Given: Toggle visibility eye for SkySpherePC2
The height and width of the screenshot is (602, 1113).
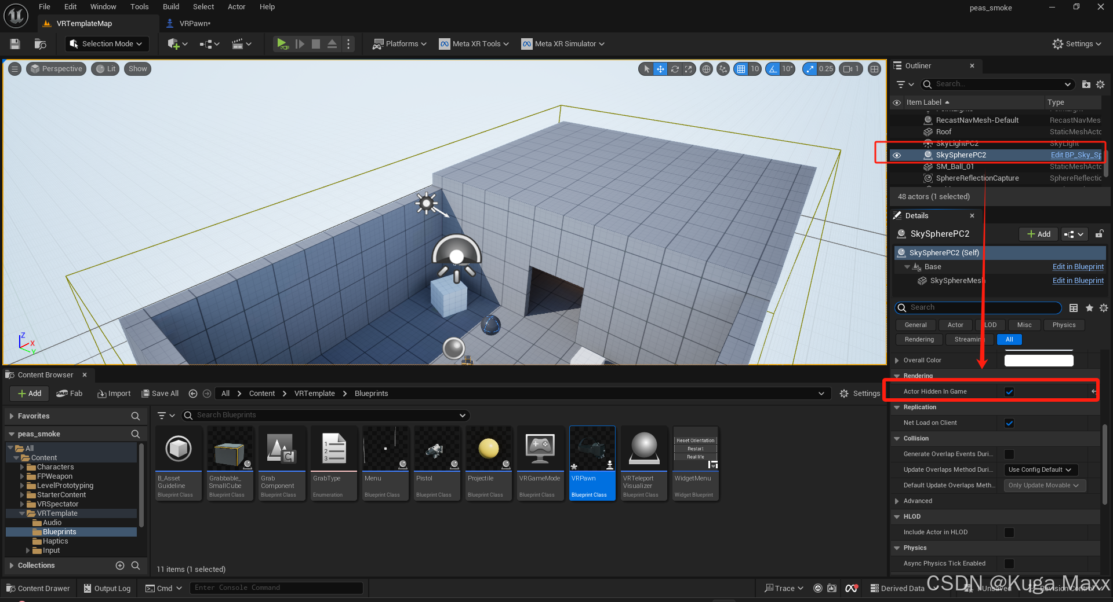Looking at the screenshot, I should point(897,155).
